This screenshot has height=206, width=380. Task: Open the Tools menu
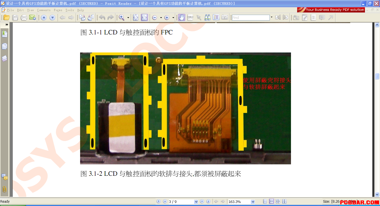coord(70,10)
